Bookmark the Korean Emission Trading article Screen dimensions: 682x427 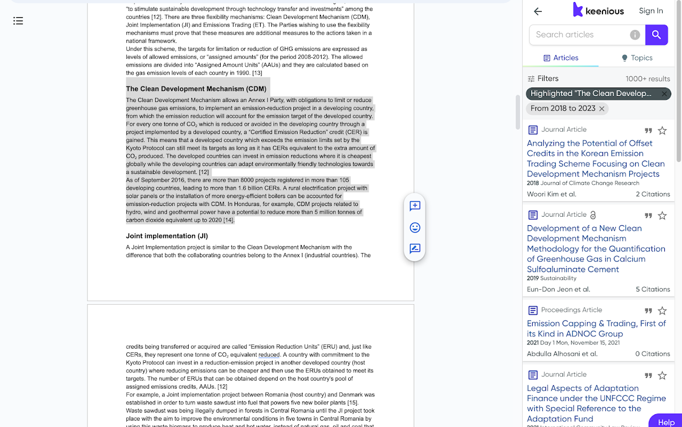[662, 130]
